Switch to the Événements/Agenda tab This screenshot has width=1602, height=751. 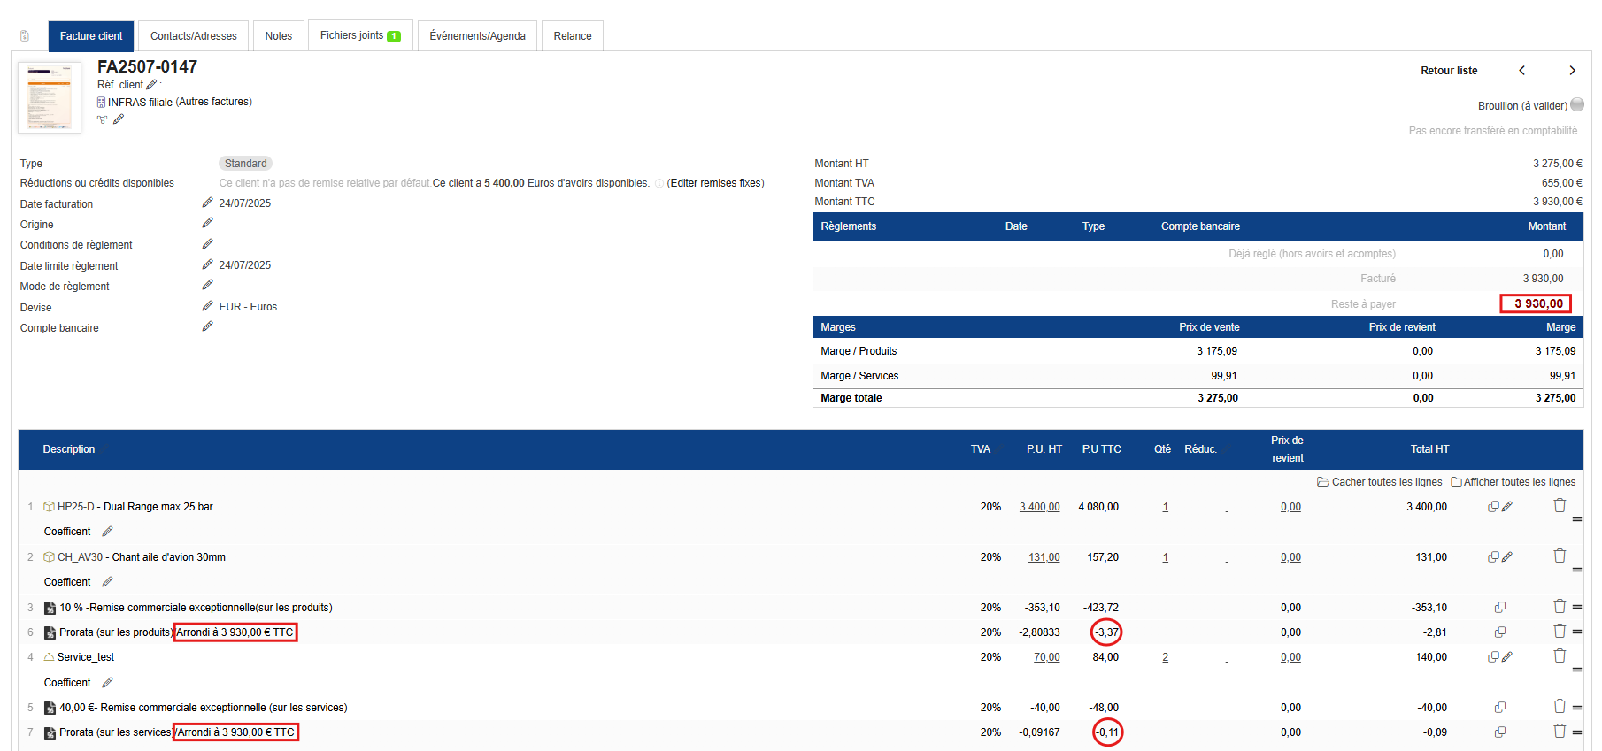click(x=478, y=36)
